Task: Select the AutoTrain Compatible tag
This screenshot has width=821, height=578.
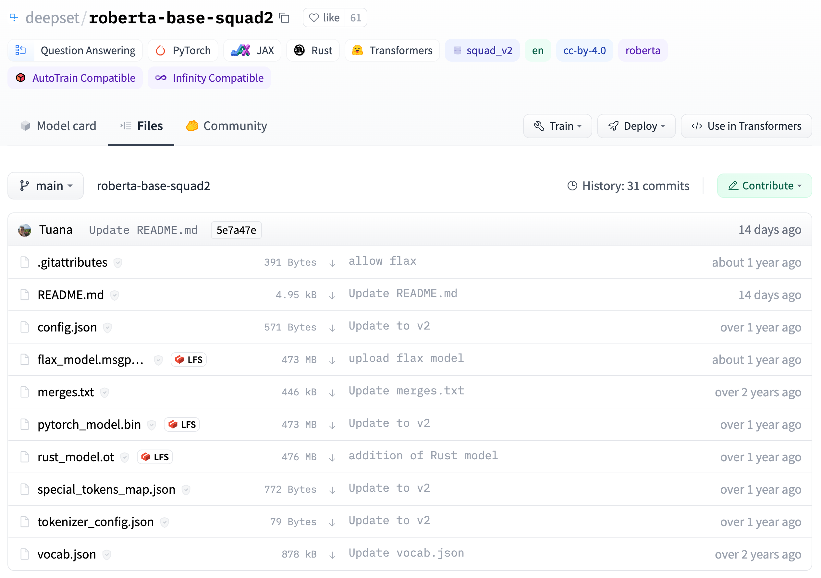Action: [75, 78]
